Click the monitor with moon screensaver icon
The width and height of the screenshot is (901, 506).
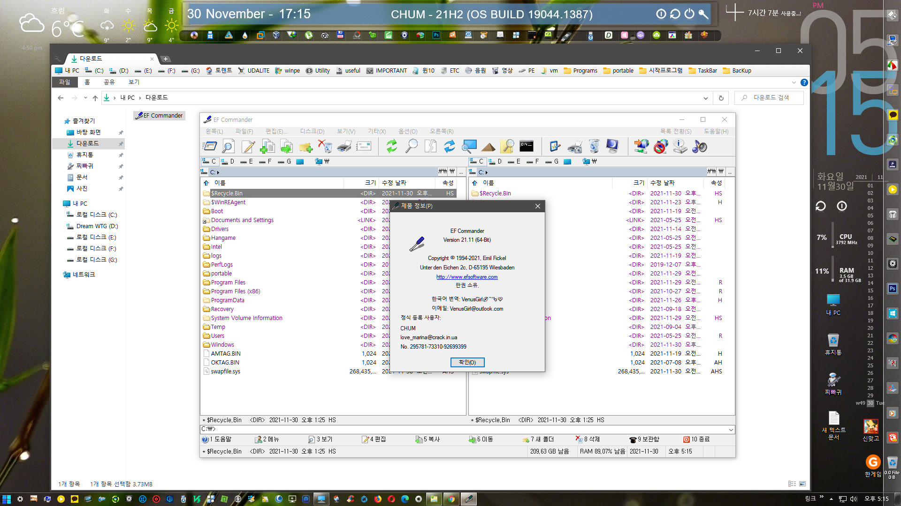[x=612, y=147]
